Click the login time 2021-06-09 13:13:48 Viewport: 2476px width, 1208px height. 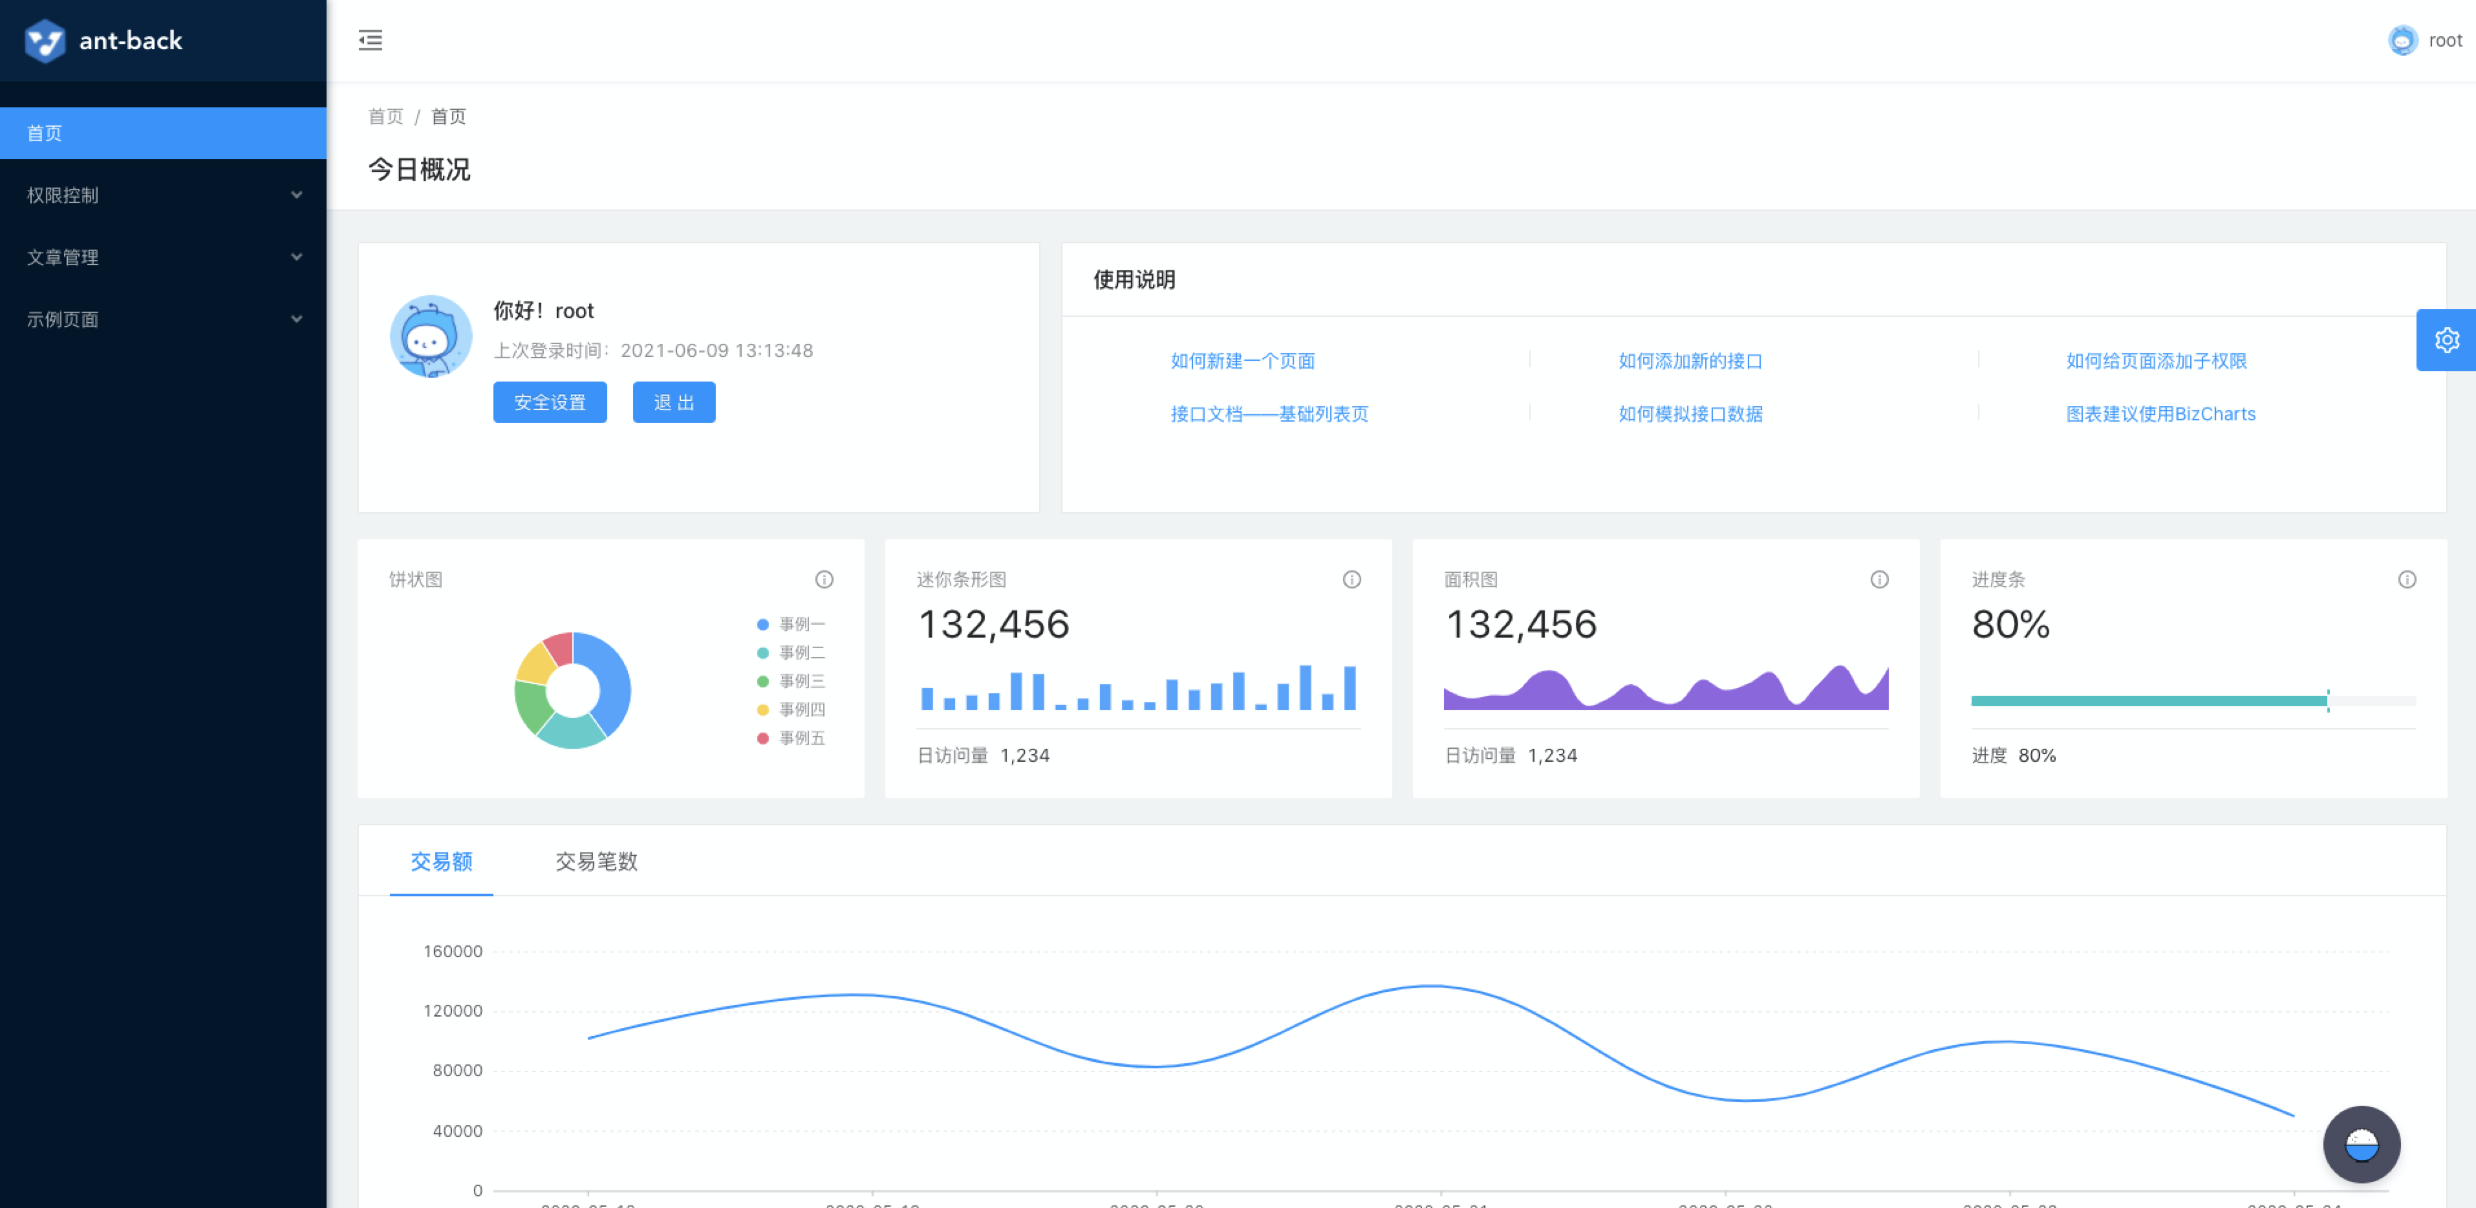click(x=717, y=350)
